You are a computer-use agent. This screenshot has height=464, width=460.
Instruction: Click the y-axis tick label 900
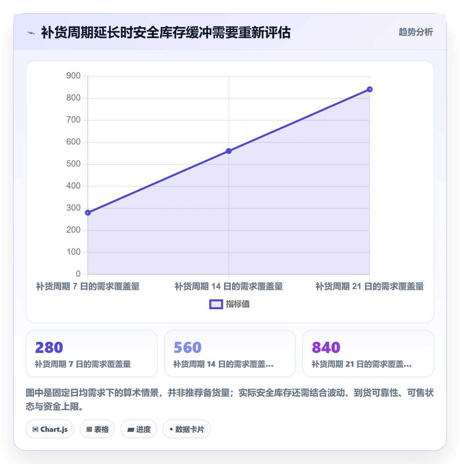(x=73, y=76)
